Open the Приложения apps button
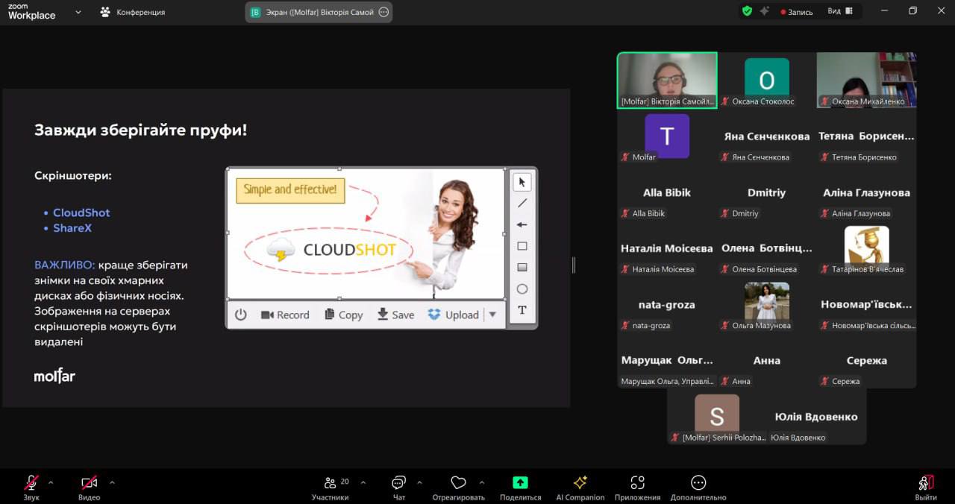The image size is (955, 504). [637, 488]
